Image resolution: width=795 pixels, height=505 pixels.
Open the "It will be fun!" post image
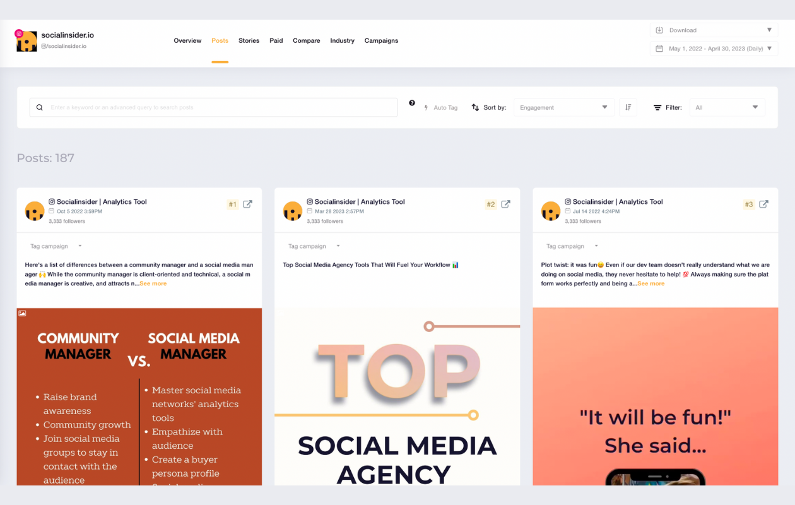pyautogui.click(x=655, y=396)
